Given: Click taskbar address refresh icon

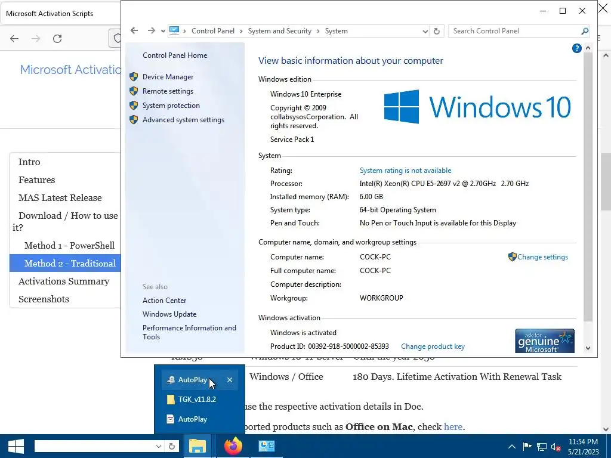Looking at the screenshot, I should coord(171,446).
